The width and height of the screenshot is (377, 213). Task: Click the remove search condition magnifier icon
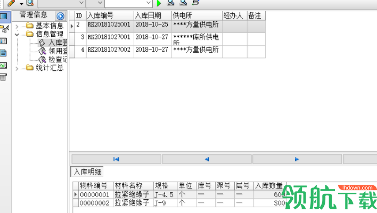pyautogui.click(x=183, y=3)
